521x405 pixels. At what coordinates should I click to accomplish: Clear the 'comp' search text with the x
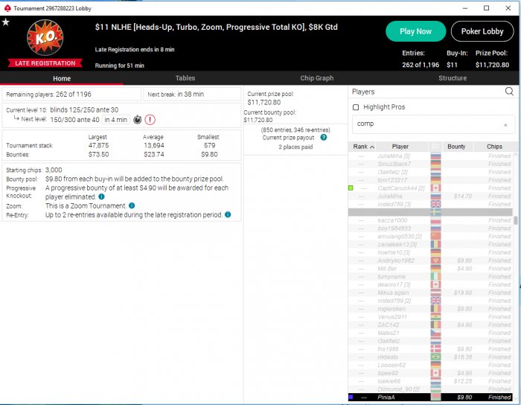point(505,125)
